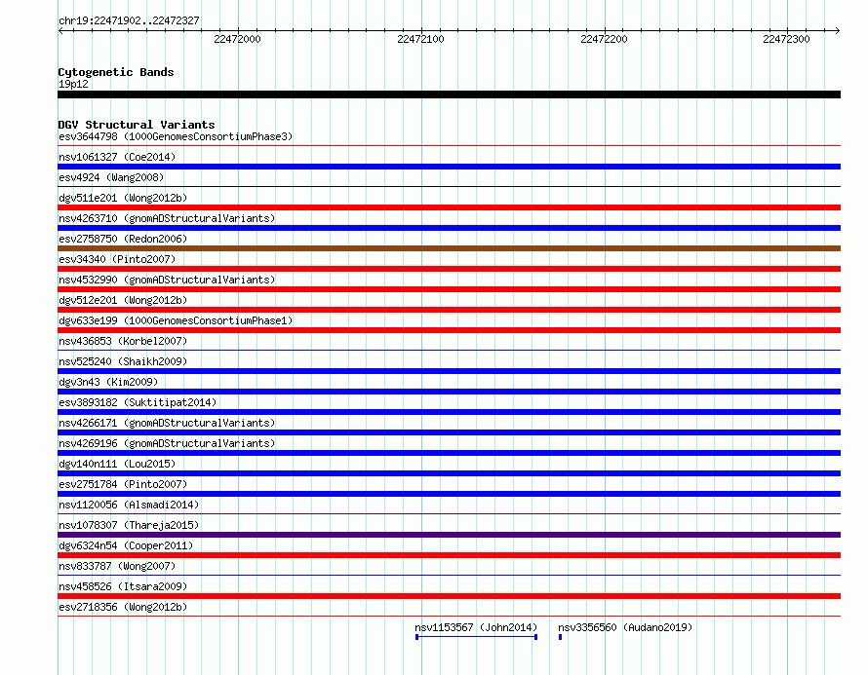The image size is (868, 675).
Task: Click the DGV Structural Variants track title
Action: click(137, 125)
